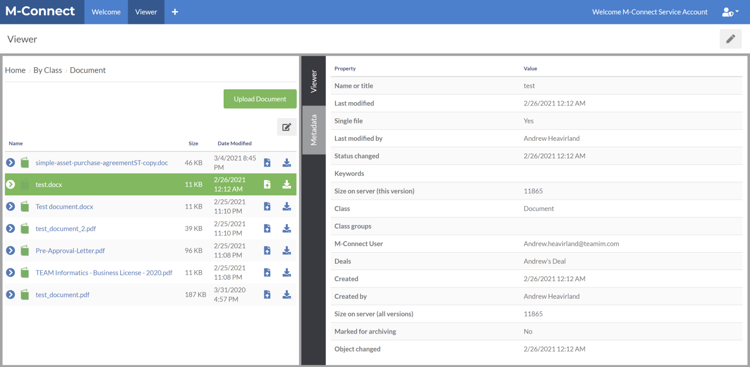Switch to the Welcome tab
750x367 pixels.
point(106,12)
